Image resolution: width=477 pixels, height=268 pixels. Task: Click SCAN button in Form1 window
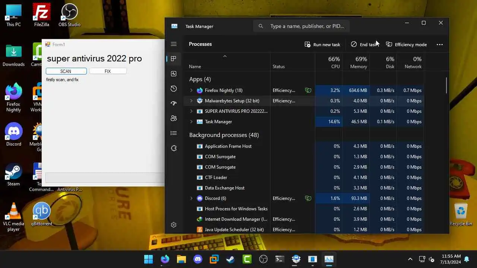point(66,71)
